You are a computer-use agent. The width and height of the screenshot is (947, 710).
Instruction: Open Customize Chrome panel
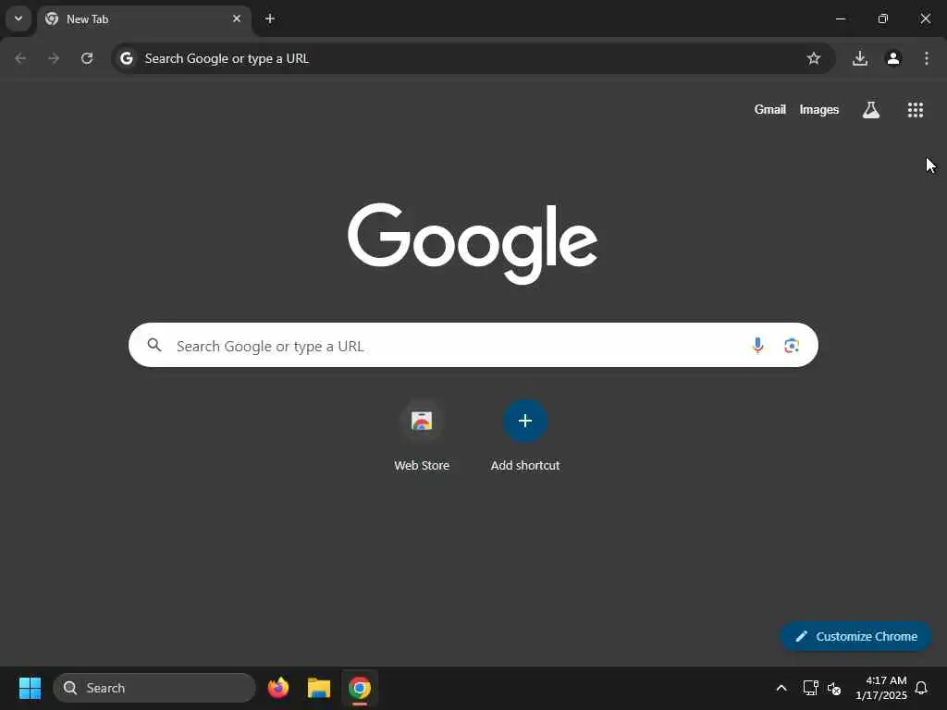[855, 636]
